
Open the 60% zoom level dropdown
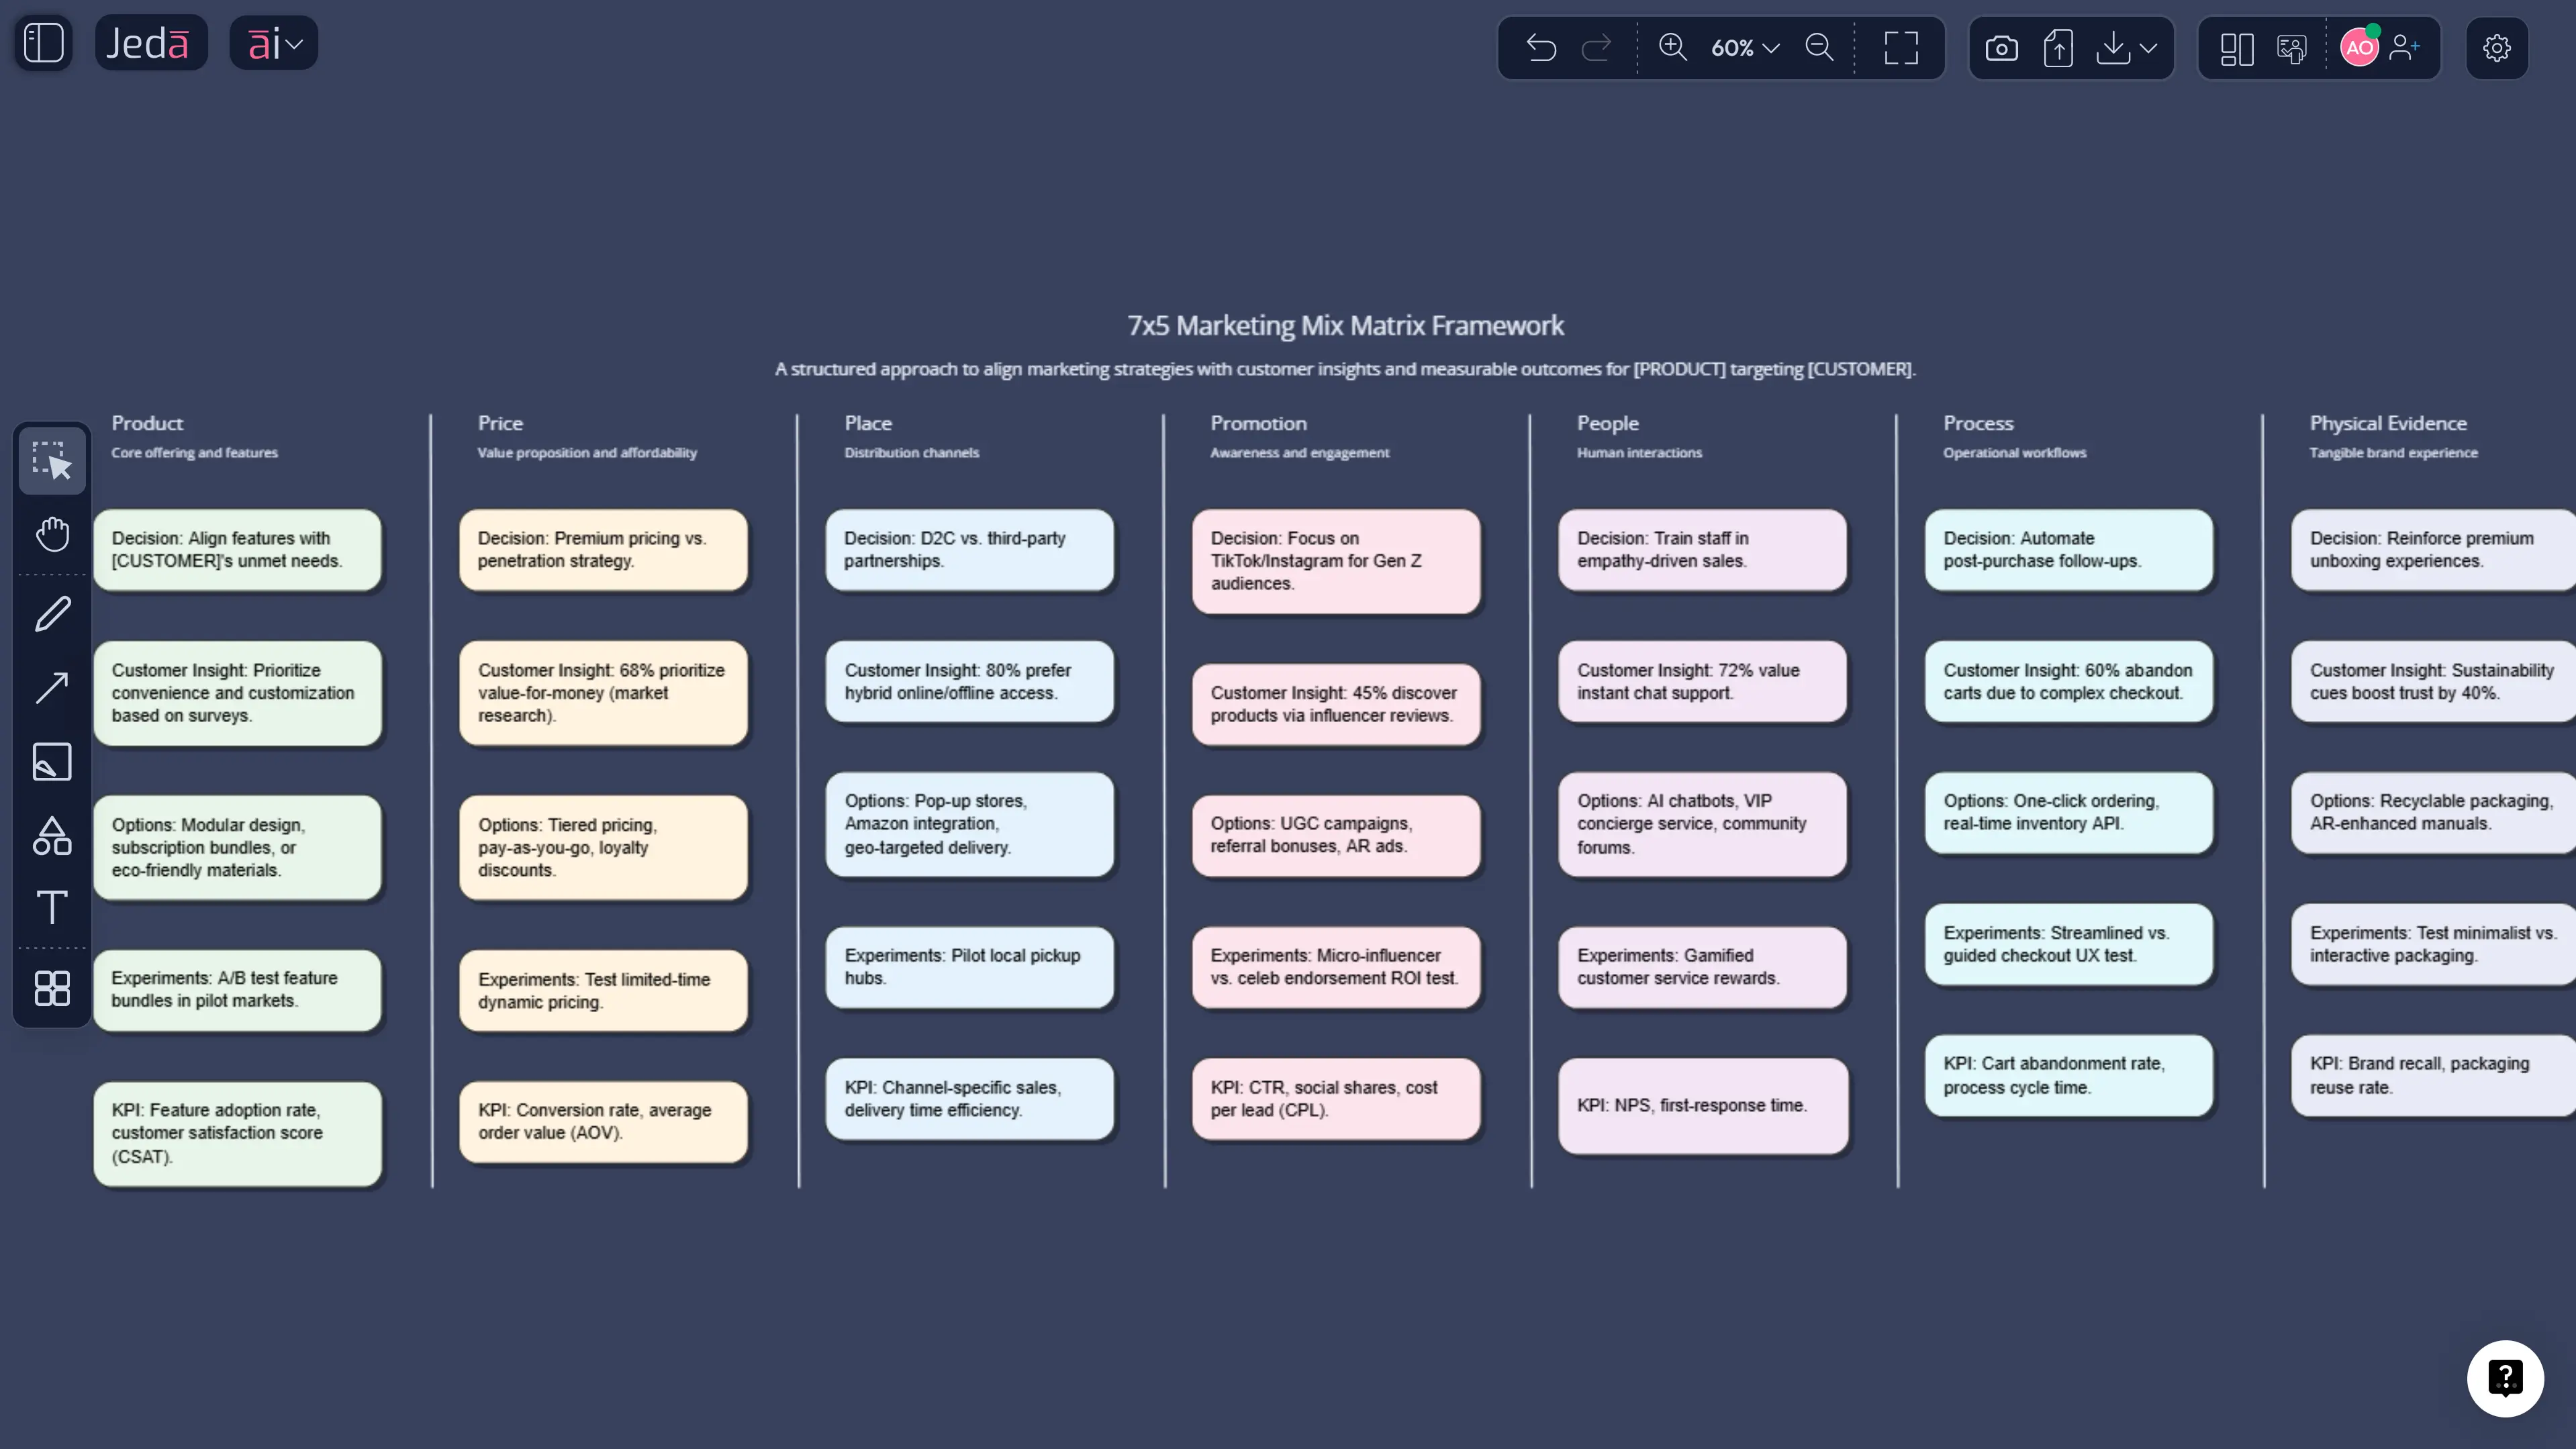point(1745,47)
